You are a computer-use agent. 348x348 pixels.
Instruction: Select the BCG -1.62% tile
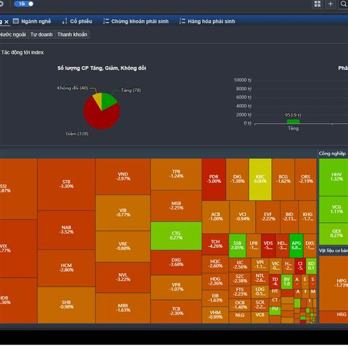pos(283,179)
